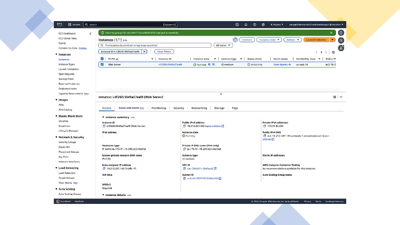Image resolution: width=400 pixels, height=225 pixels.
Task: Click the Find instance search field
Action: point(156,45)
